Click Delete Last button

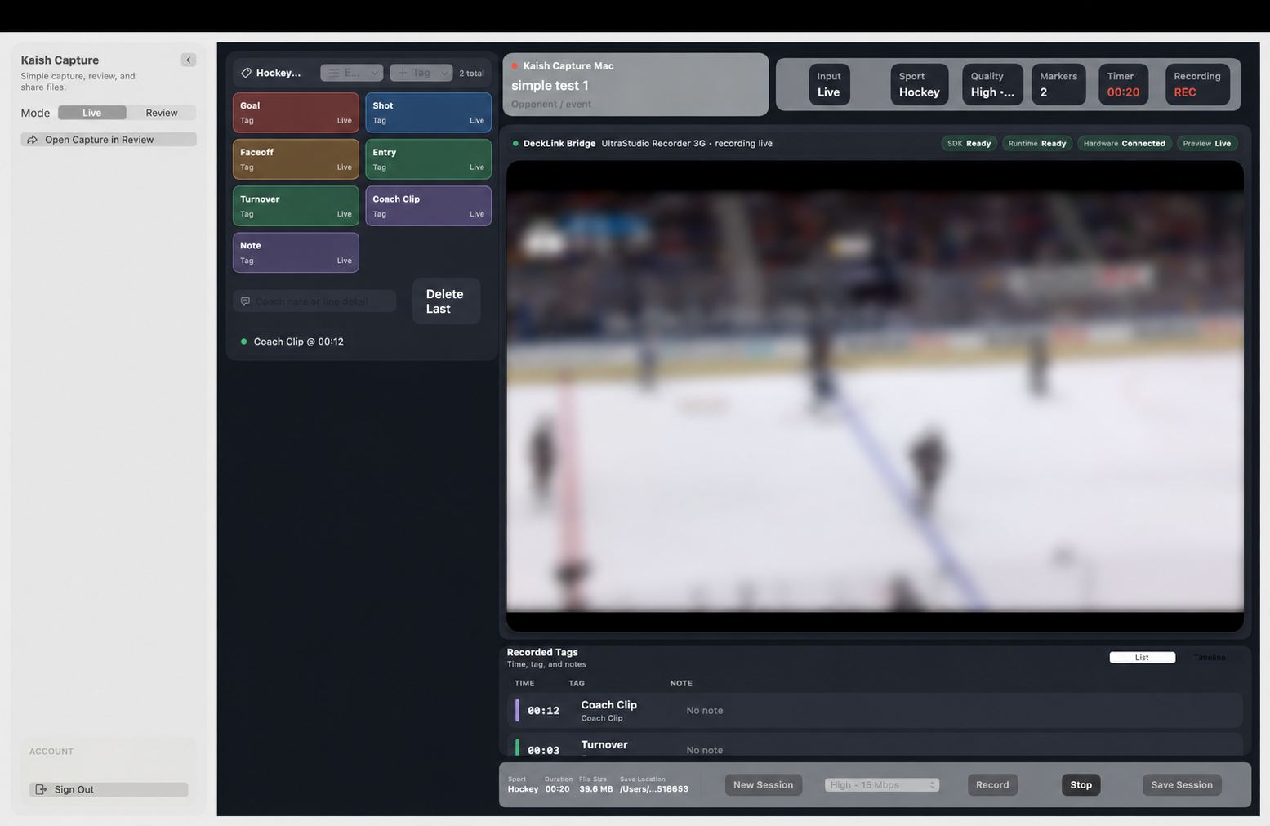tap(446, 301)
